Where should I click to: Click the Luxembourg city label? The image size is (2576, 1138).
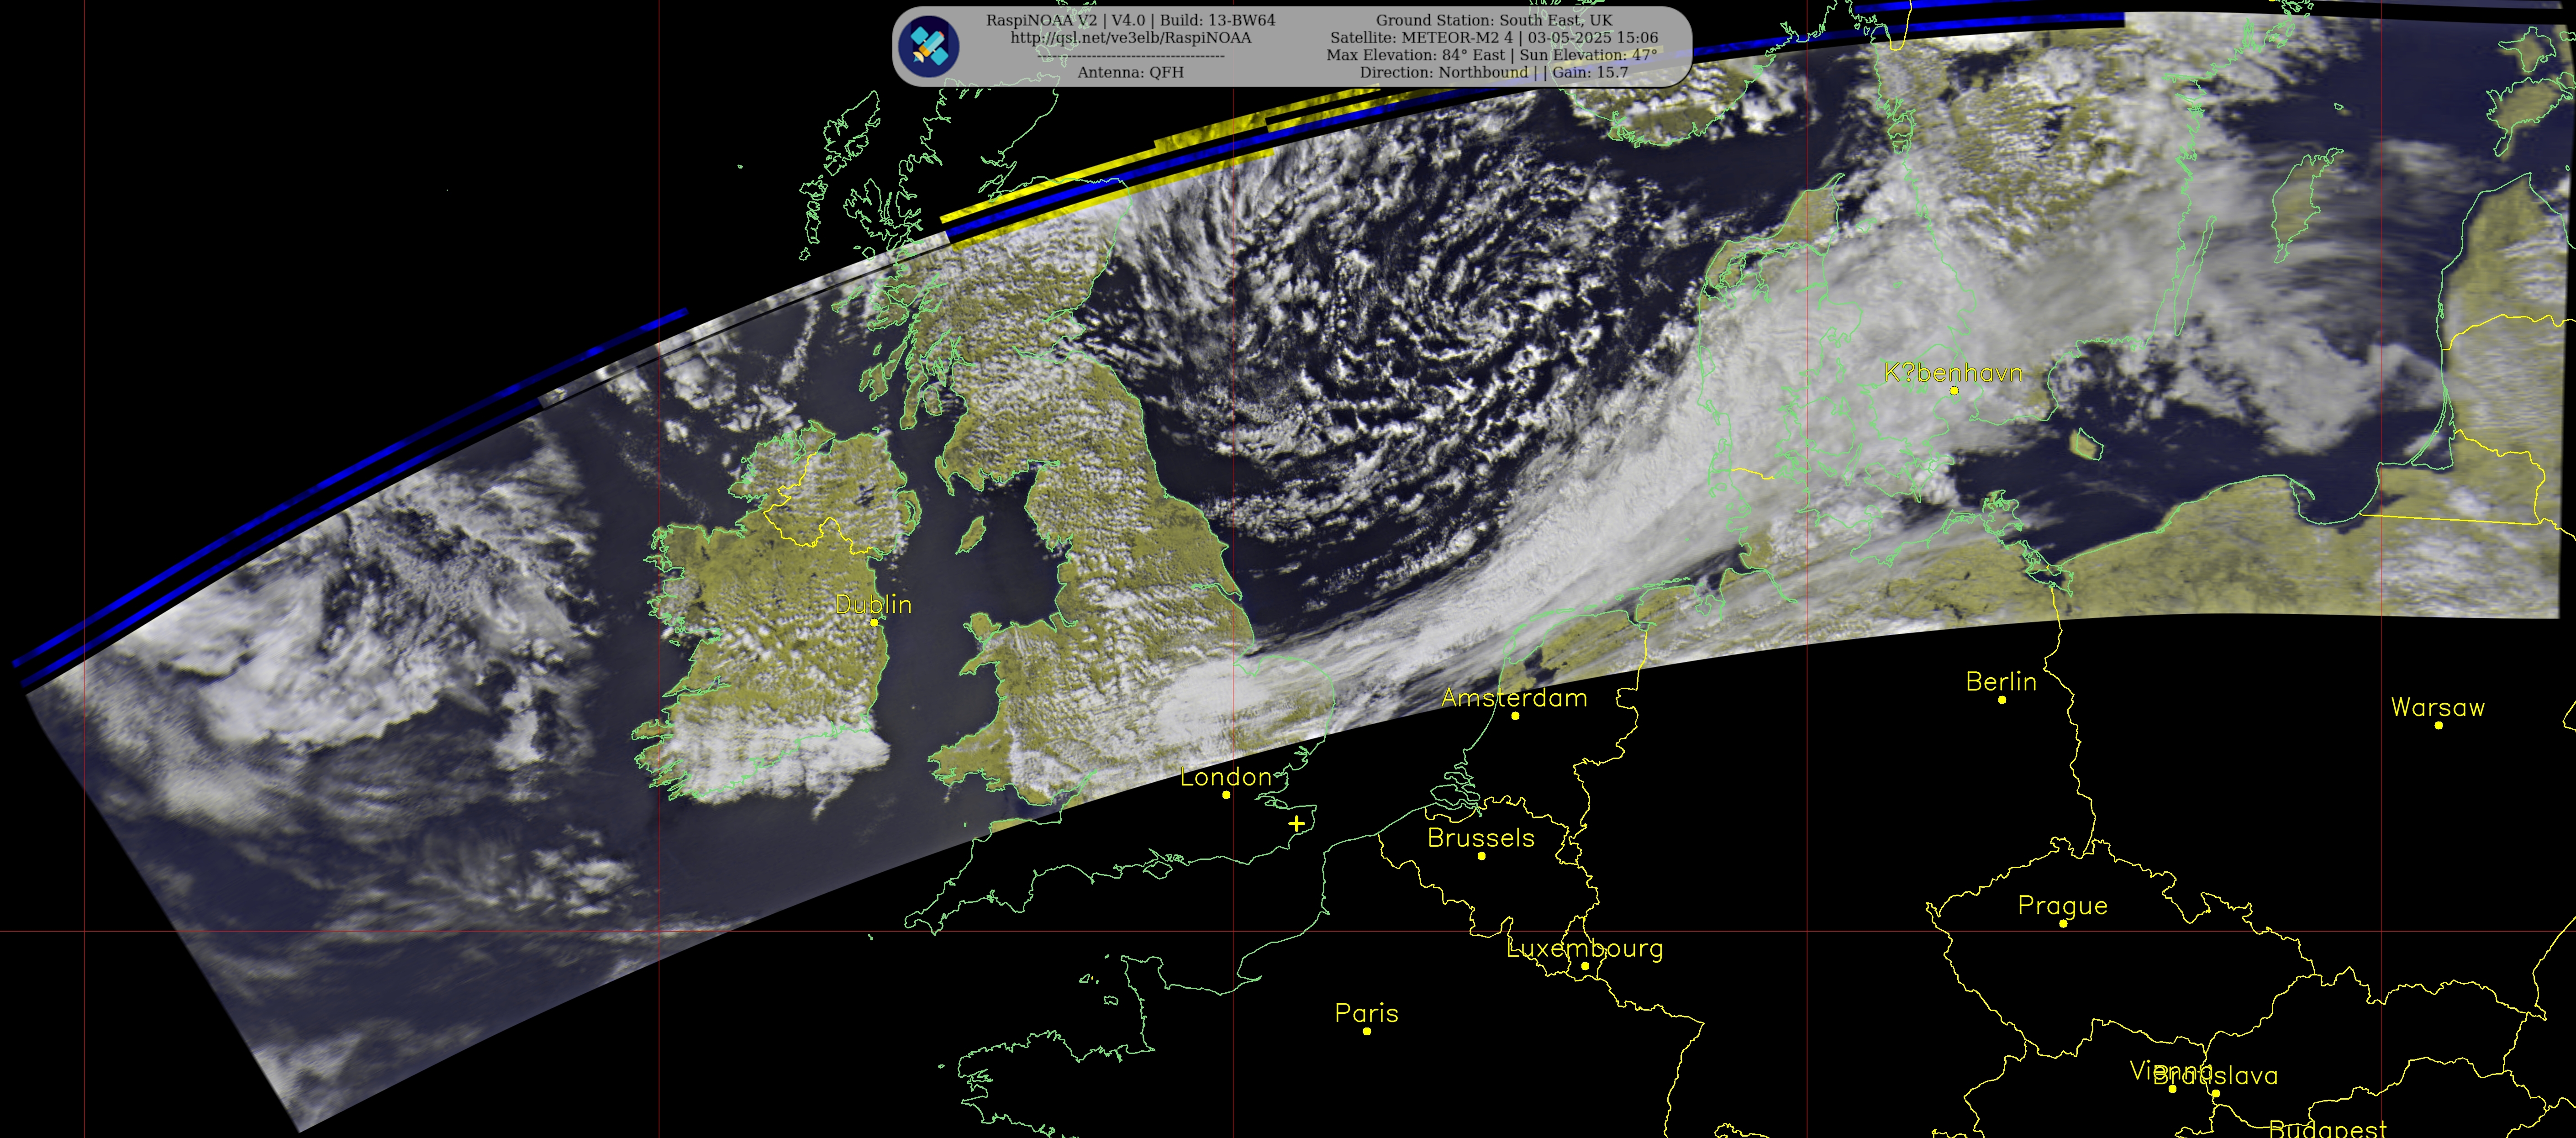(1585, 948)
